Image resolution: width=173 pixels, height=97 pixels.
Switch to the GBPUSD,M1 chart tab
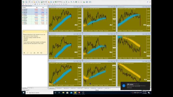[66, 88]
